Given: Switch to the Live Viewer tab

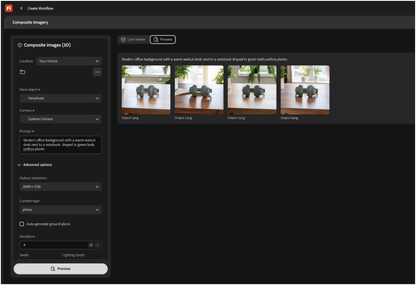Looking at the screenshot, I should (x=133, y=40).
